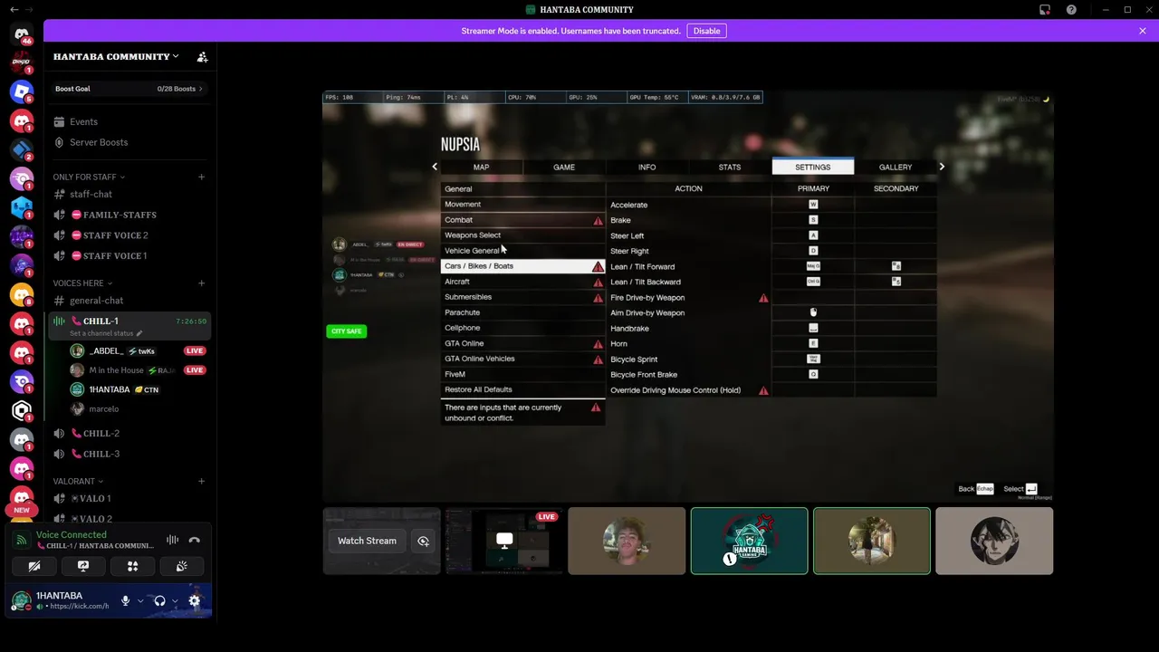The image size is (1159, 652).
Task: Select Cars / Bikes / Boats category
Action: point(523,266)
